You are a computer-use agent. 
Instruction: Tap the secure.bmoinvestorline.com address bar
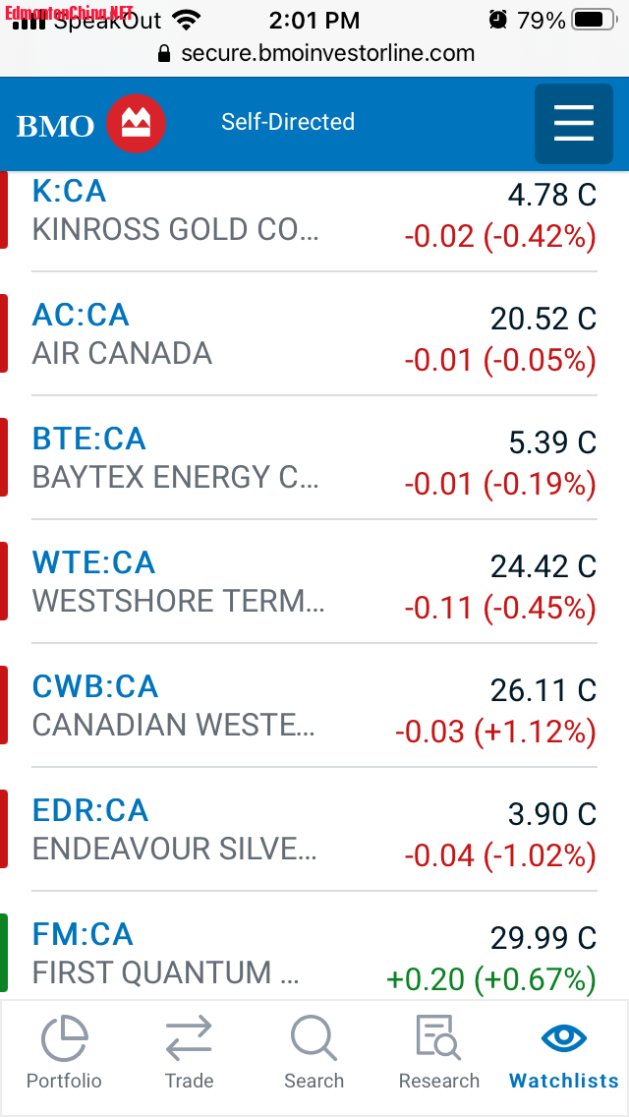pos(327,53)
